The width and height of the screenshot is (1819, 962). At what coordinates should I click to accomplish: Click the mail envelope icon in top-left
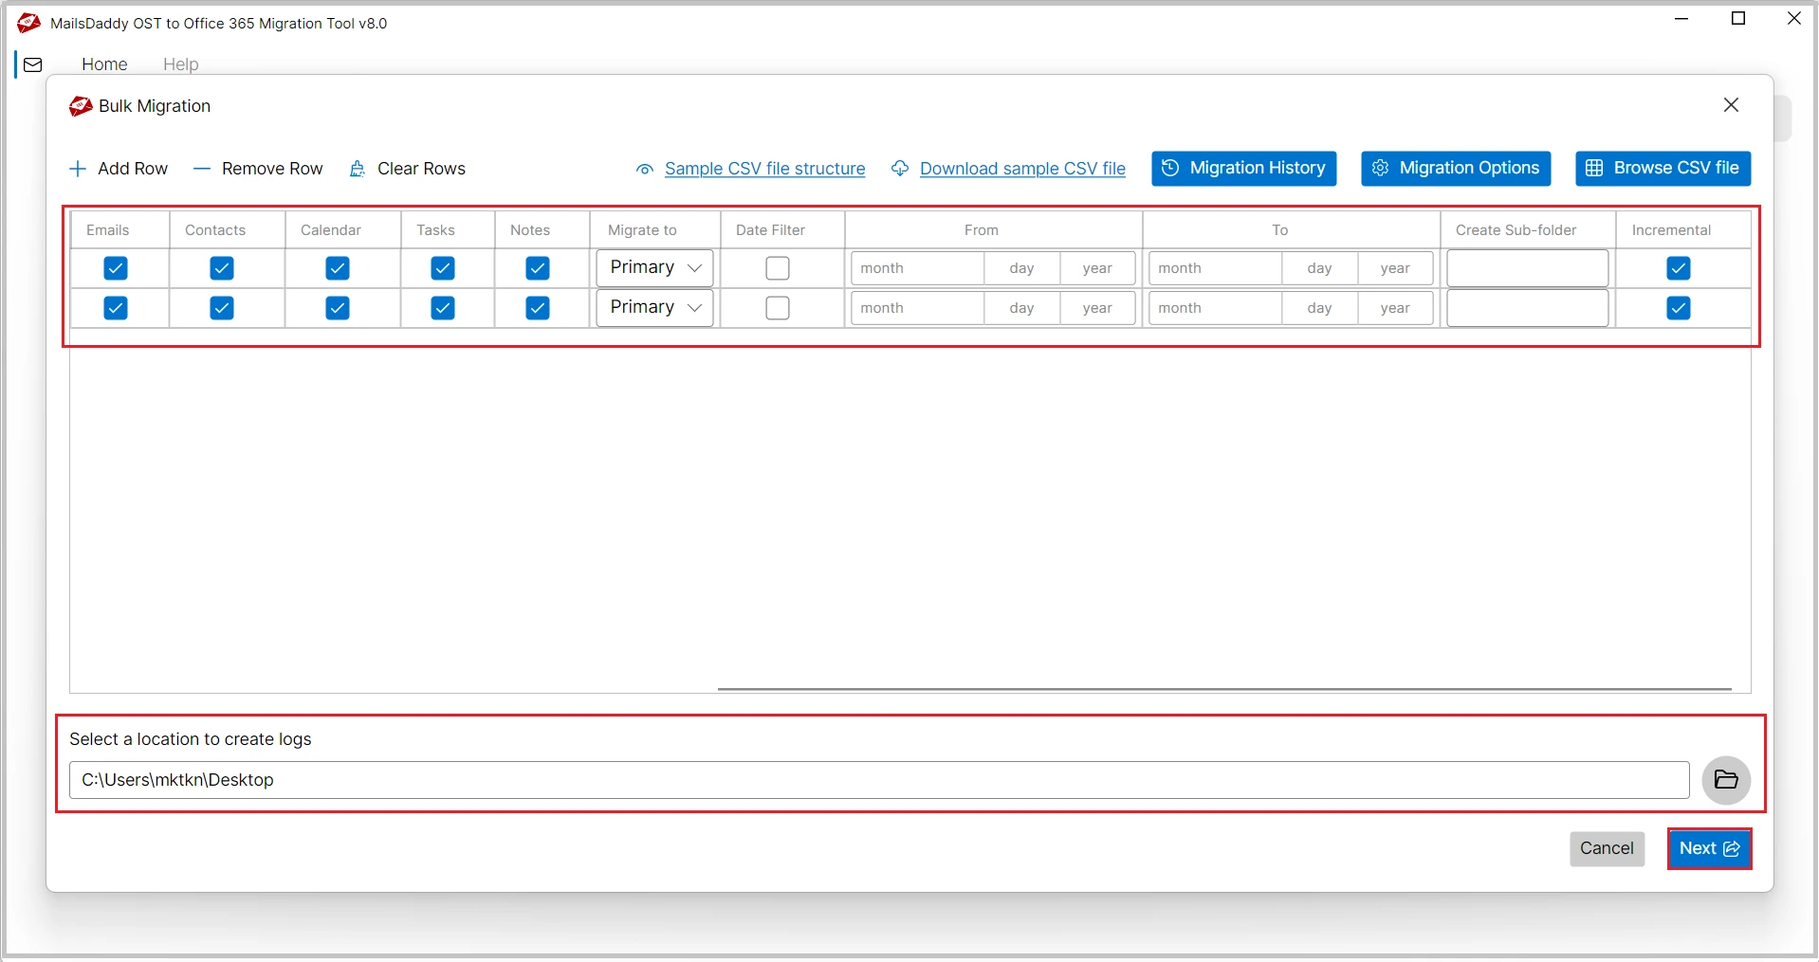point(33,64)
